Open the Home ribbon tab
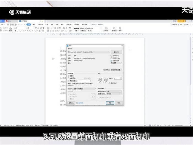193x145 pixels. coord(29,25)
